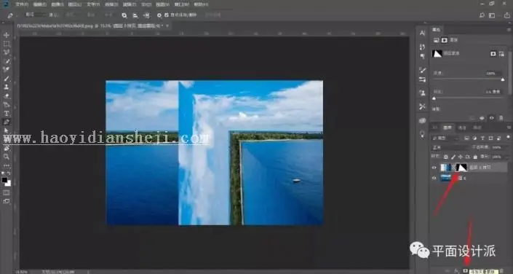This screenshot has width=513, height=274.
Task: Click the Density slider handle
Action: (503, 79)
